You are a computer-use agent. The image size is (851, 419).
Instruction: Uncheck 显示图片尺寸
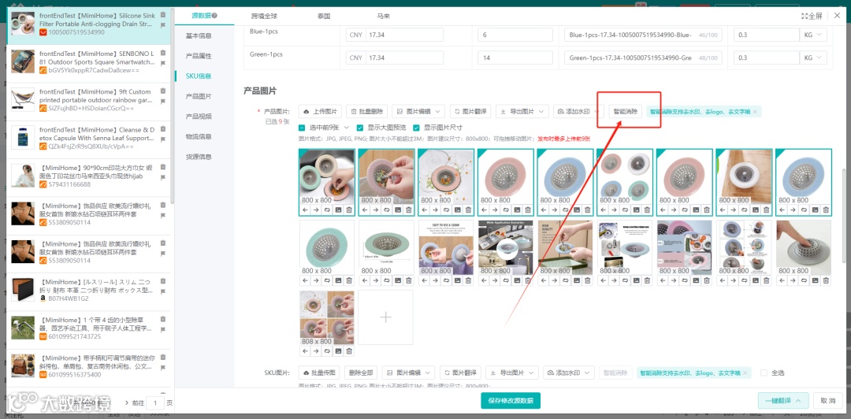[416, 128]
